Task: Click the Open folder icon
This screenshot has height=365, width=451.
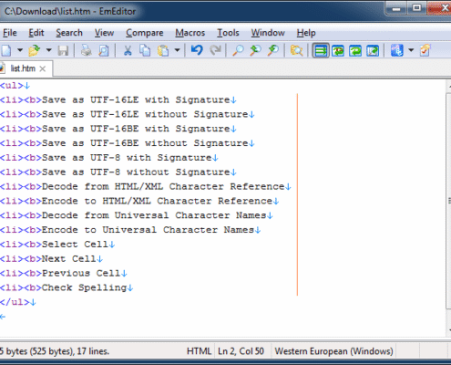Action: coord(35,50)
